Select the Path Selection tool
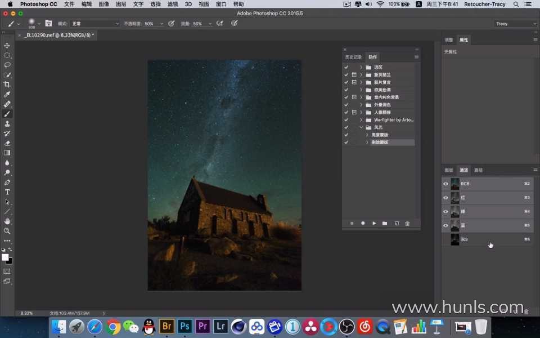Viewport: 540px width, 338px height. tap(7, 202)
